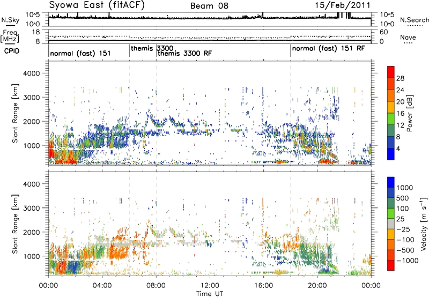The height and width of the screenshot is (297, 429).
Task: Click the '20:00' time axis label
Action: (317, 286)
